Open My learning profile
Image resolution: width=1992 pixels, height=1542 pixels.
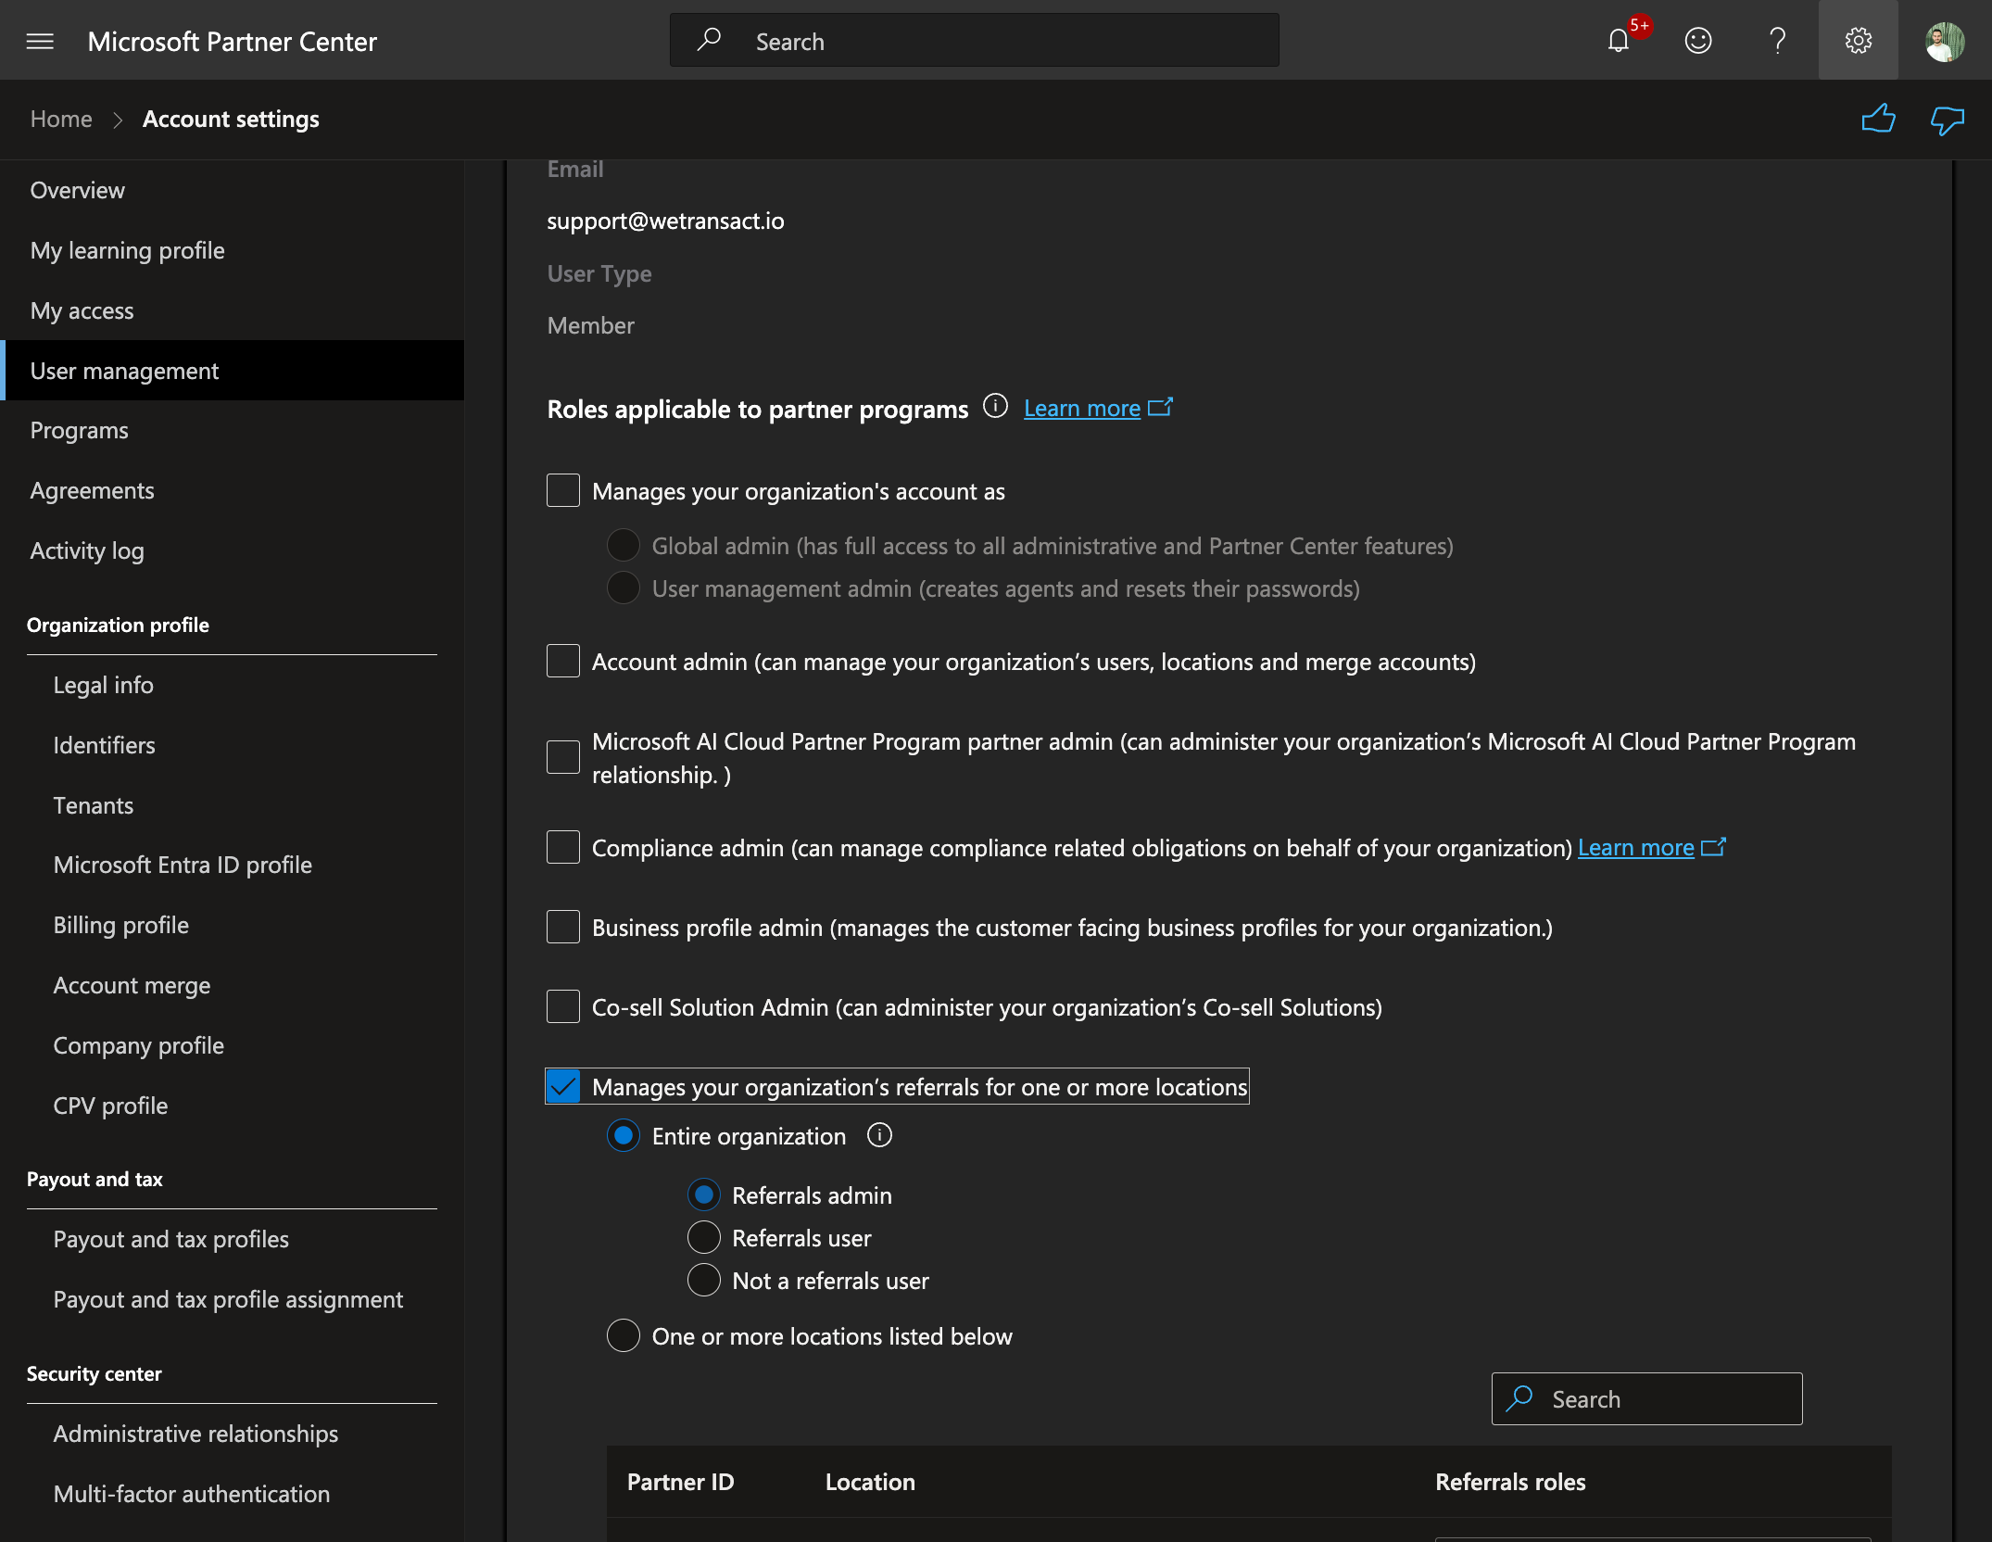[232, 250]
